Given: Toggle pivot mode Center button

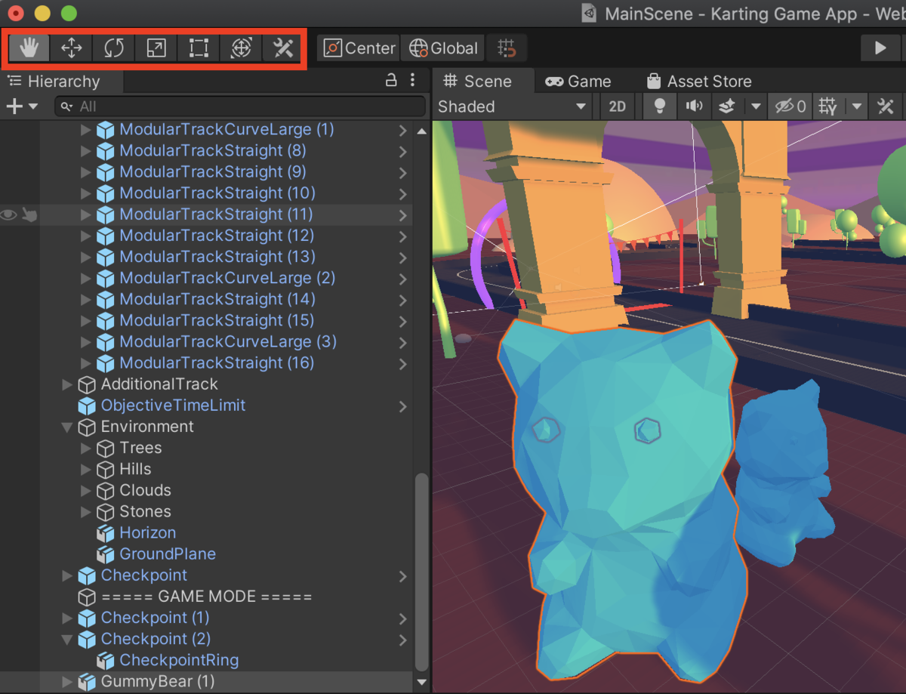Looking at the screenshot, I should click(x=359, y=48).
